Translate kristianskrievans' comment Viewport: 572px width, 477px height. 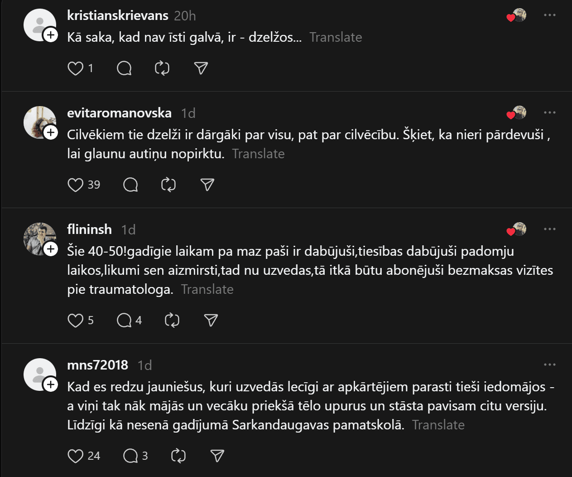tap(336, 37)
